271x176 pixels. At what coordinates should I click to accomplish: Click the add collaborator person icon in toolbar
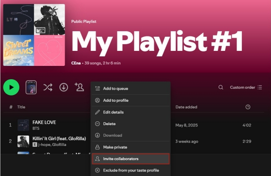(79, 87)
